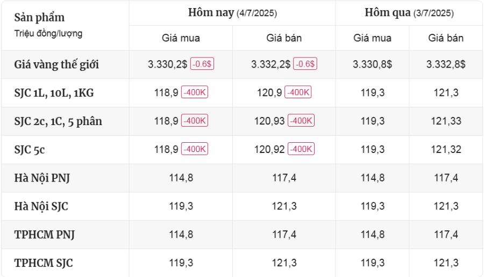484x277 pixels.
Task: Click -400K badge next to 120,93
Action: (301, 121)
